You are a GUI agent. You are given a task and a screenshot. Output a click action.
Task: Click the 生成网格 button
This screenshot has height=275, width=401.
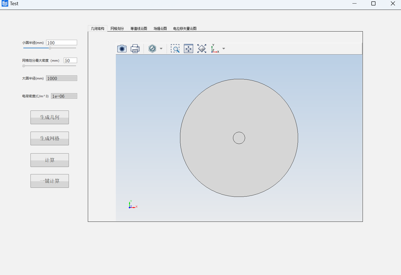click(x=50, y=138)
